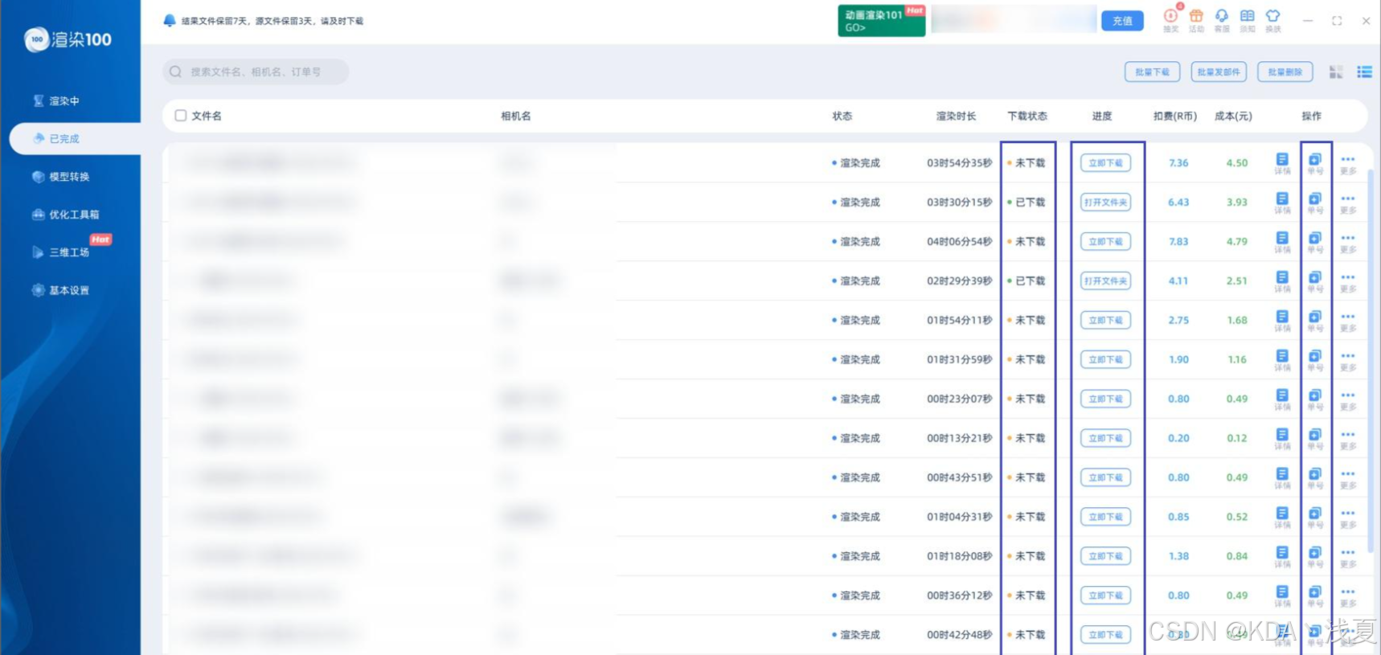Copy 单号 for the 00时13分21秒 row

(x=1315, y=439)
